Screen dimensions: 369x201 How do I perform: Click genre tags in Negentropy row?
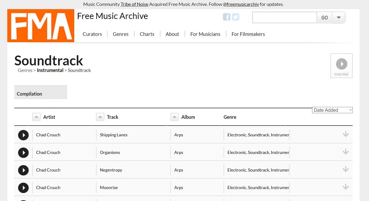[258, 170]
